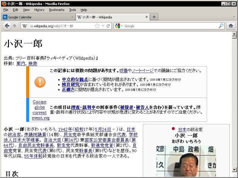The height and width of the screenshot is (178, 238).
Task: Click the Back navigation arrow button
Action: click(7, 26)
